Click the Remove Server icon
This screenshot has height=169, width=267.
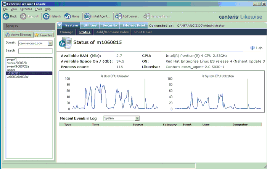point(146,16)
